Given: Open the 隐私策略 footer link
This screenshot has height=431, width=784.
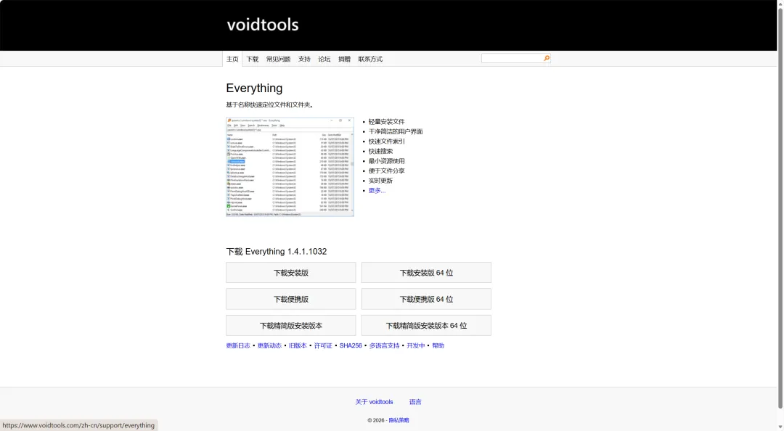Looking at the screenshot, I should [x=399, y=421].
